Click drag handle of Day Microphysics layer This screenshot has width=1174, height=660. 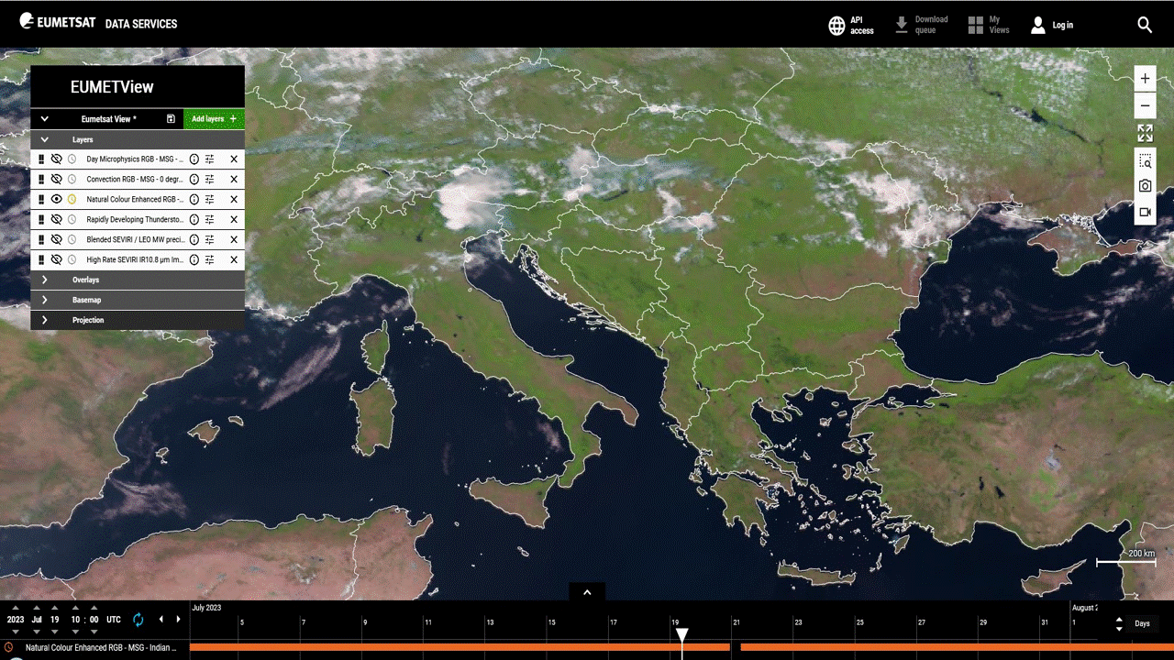[41, 159]
